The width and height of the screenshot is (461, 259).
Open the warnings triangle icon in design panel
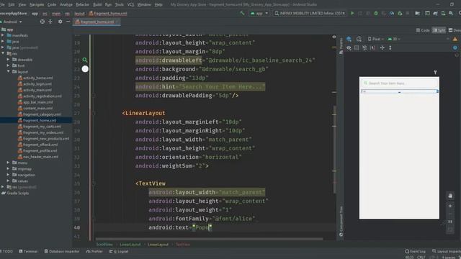tap(455, 39)
